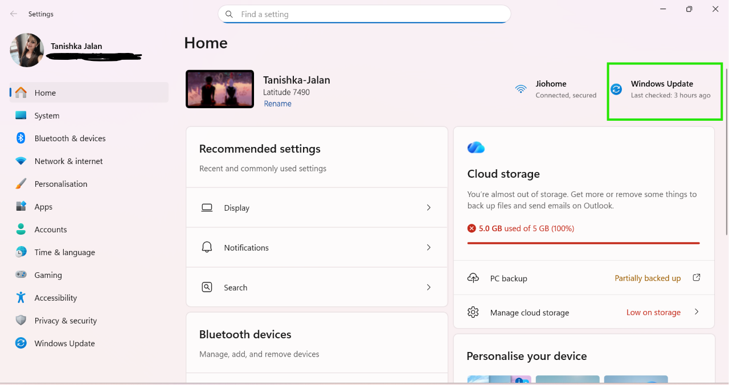This screenshot has height=385, width=729.
Task: Click the user profile photo
Action: (27, 50)
